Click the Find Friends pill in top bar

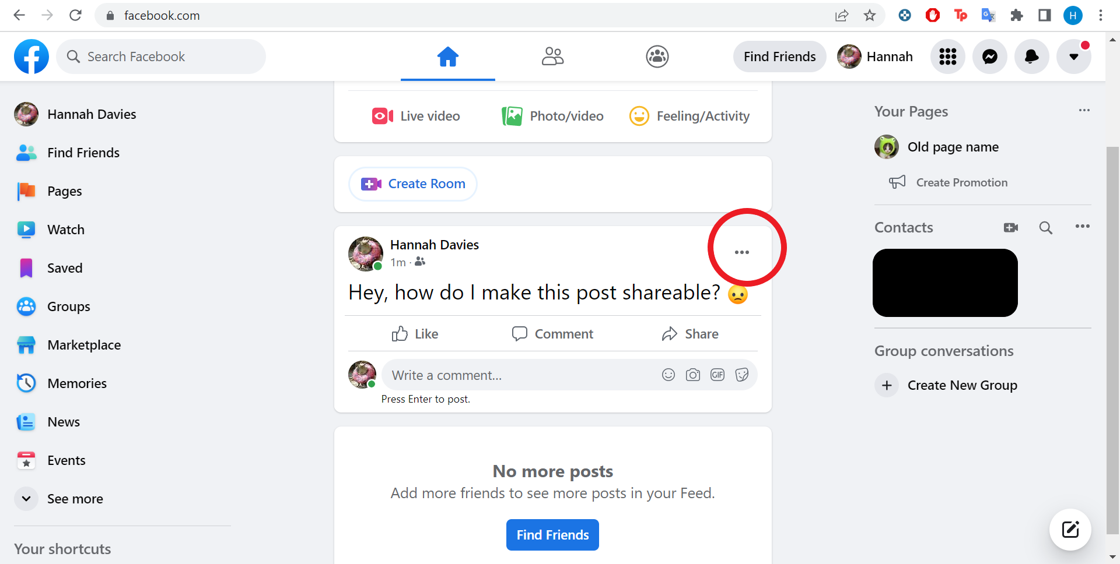780,57
